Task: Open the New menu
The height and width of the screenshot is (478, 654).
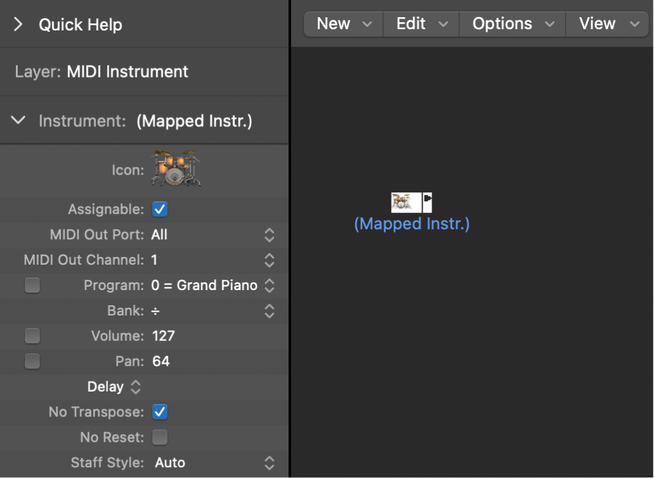Action: click(x=343, y=23)
